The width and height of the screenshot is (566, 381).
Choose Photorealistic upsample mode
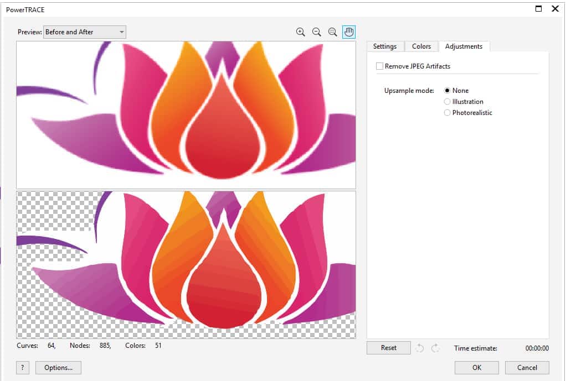click(447, 113)
